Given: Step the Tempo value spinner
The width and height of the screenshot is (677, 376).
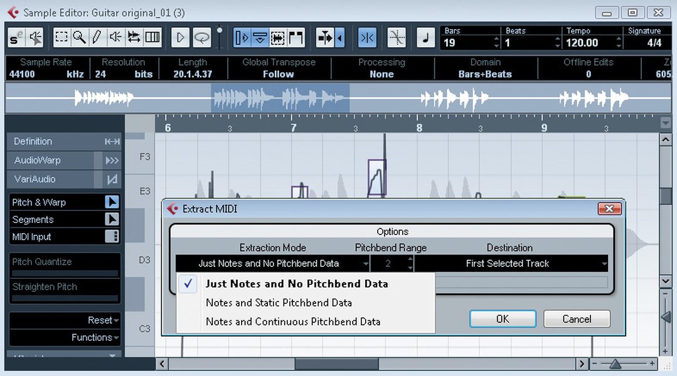Looking at the screenshot, I should click(619, 43).
